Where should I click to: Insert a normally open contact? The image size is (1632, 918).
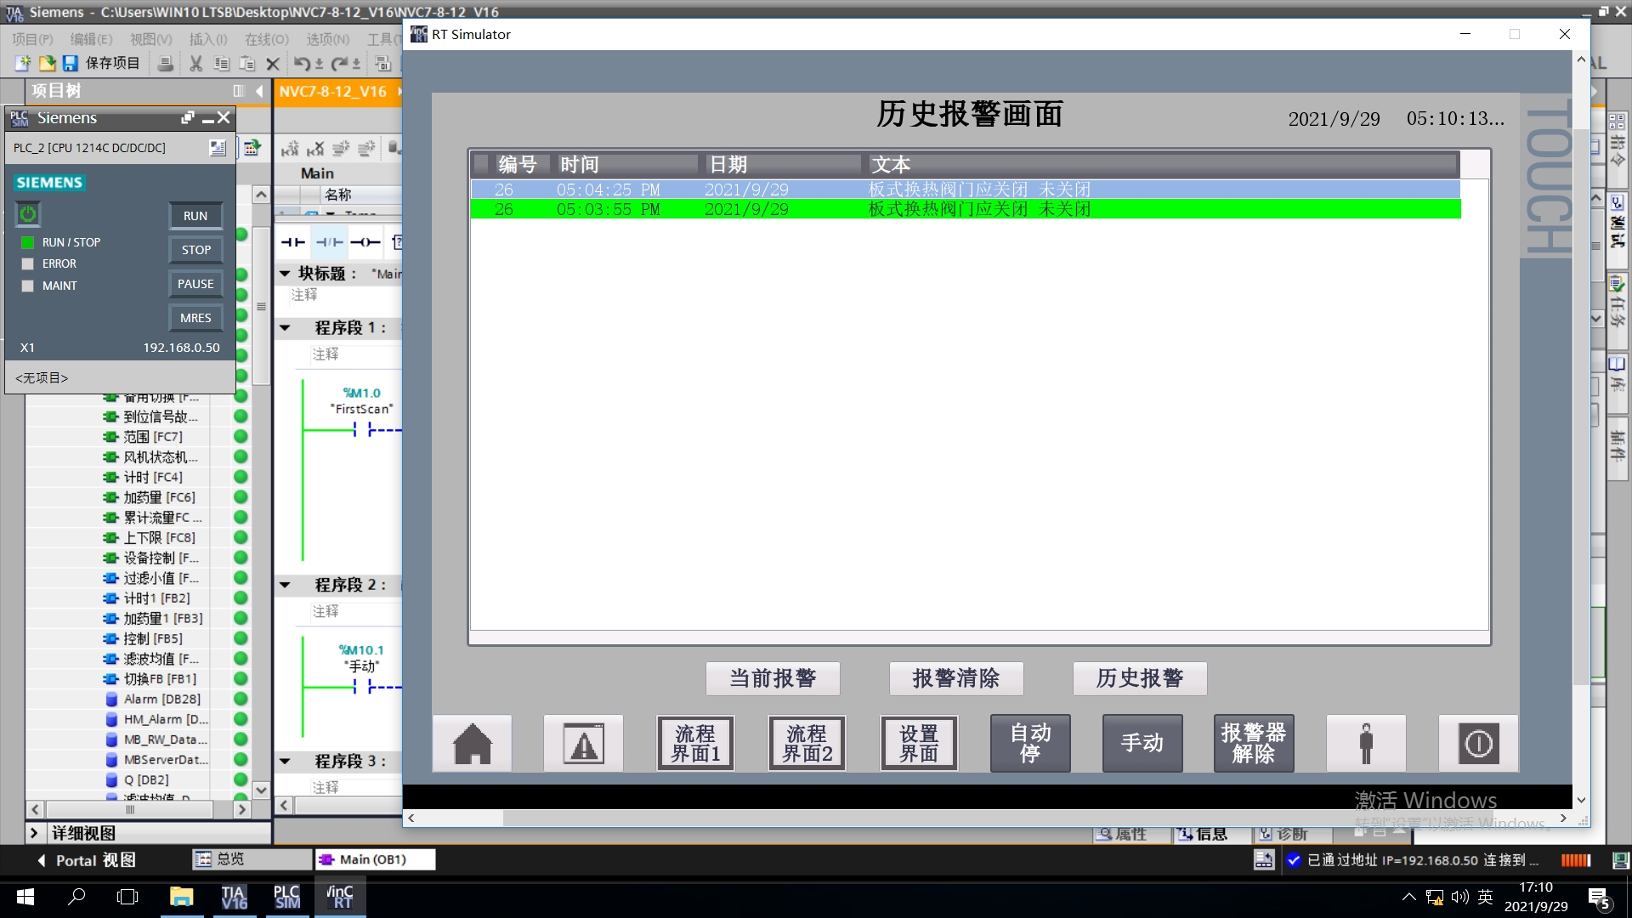click(292, 242)
